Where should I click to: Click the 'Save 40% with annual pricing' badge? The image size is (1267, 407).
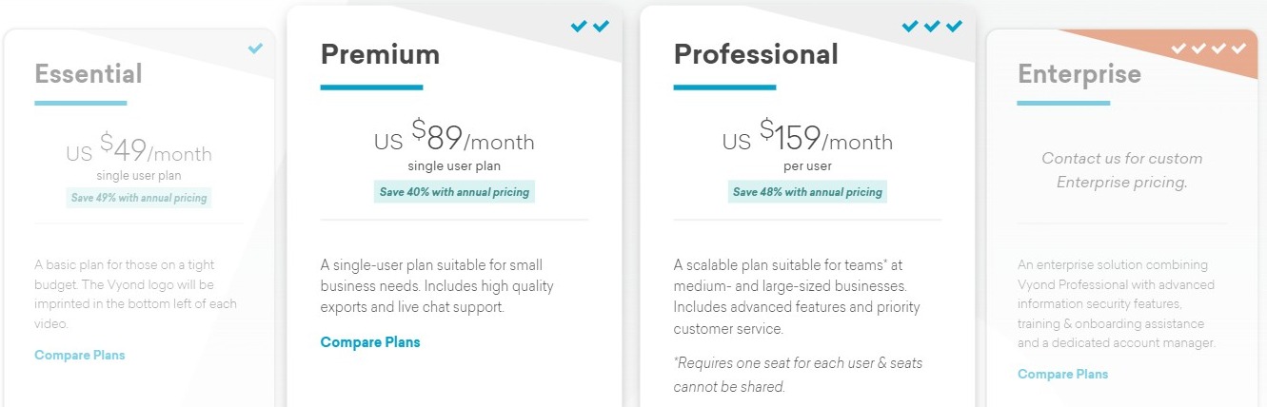455,192
